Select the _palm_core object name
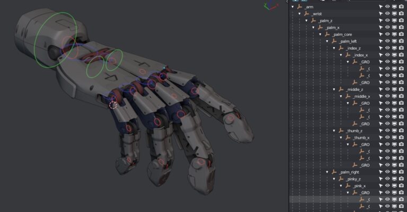The image size is (407, 212). pyautogui.click(x=342, y=34)
